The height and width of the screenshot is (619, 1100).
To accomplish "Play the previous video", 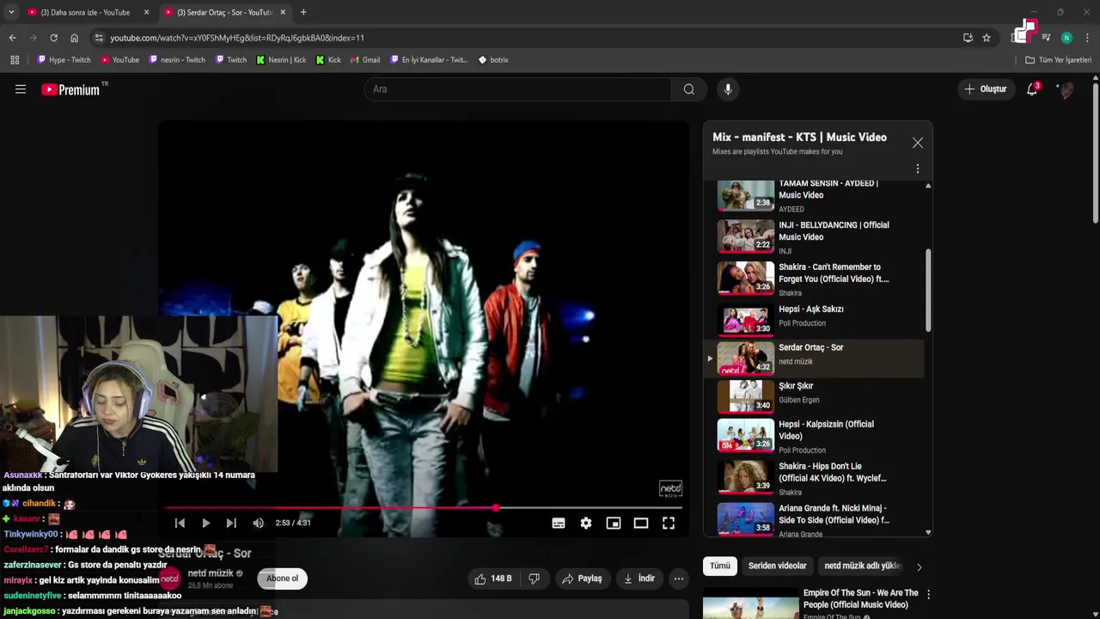I will (180, 523).
